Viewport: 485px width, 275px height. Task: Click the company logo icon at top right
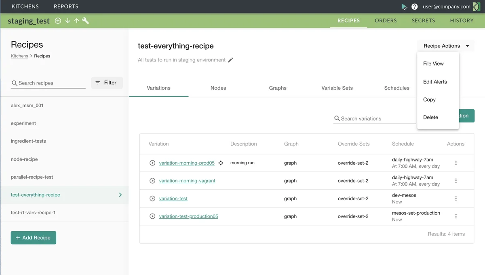476,6
